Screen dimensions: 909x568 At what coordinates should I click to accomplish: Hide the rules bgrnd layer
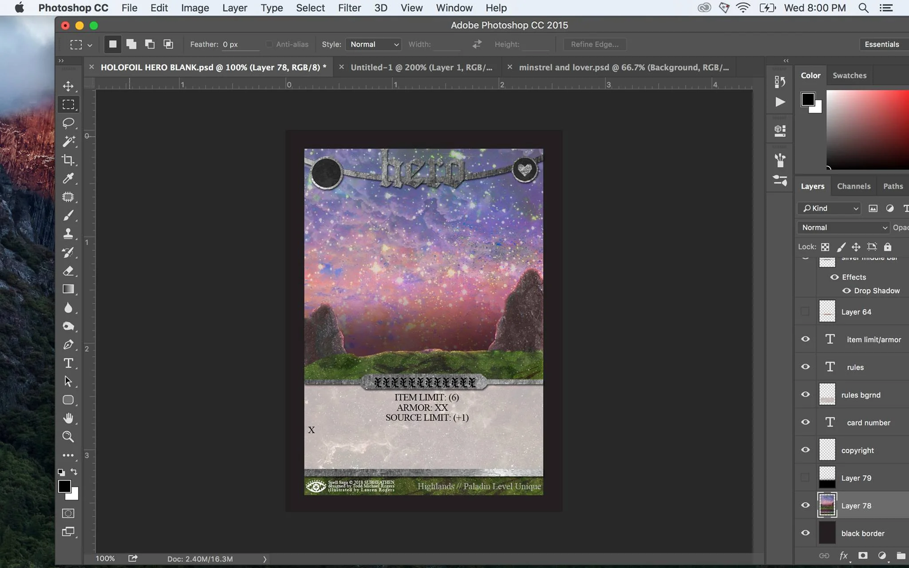(x=805, y=394)
